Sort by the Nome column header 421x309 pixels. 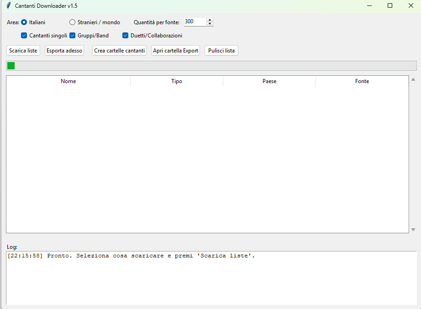(x=68, y=81)
